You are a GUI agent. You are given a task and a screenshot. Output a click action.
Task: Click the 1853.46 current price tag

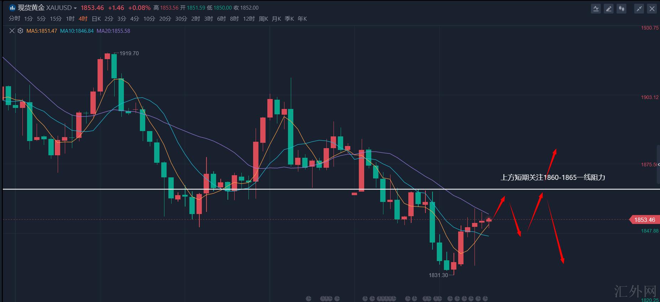point(644,220)
